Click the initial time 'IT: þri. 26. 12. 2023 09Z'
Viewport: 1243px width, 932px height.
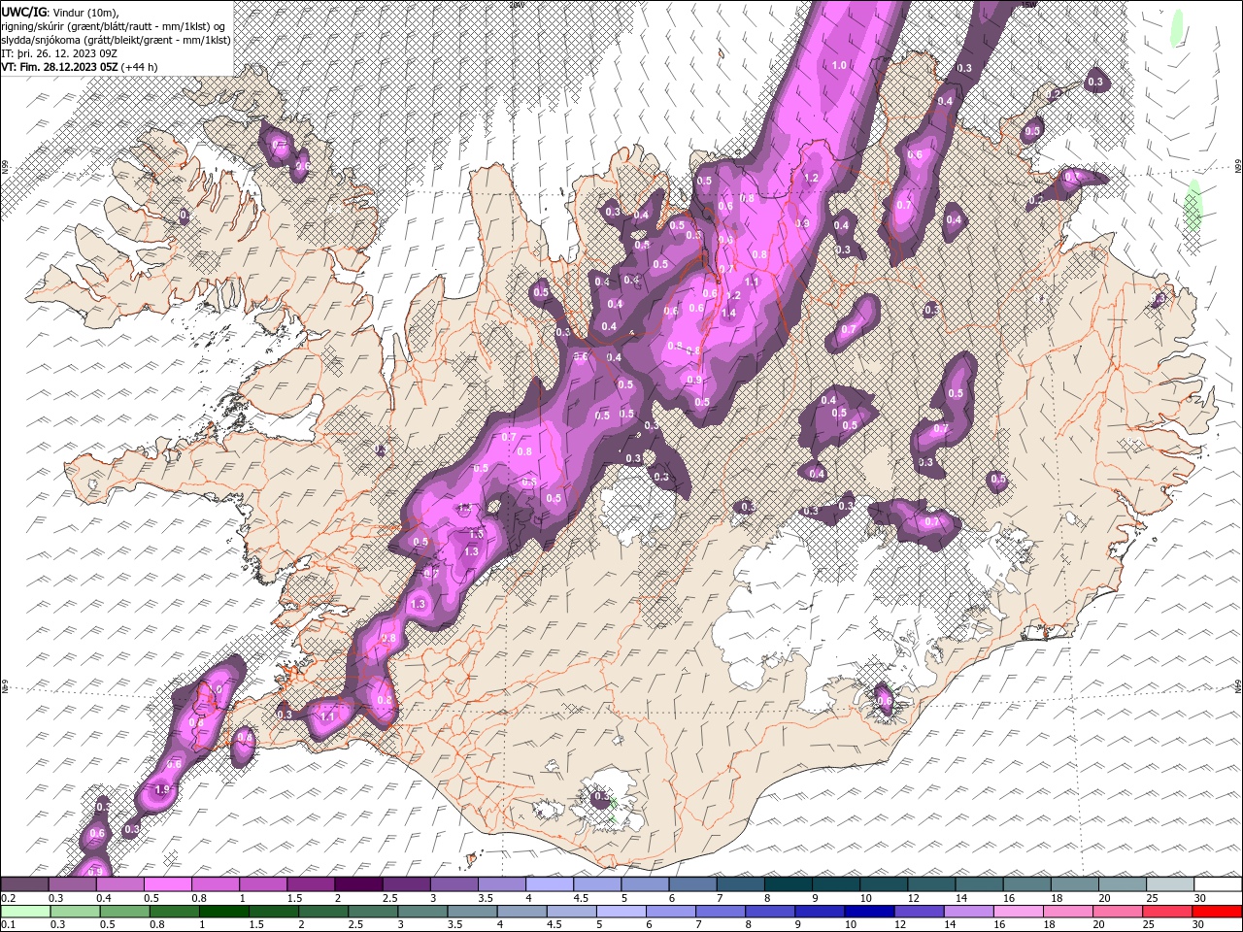coord(59,52)
